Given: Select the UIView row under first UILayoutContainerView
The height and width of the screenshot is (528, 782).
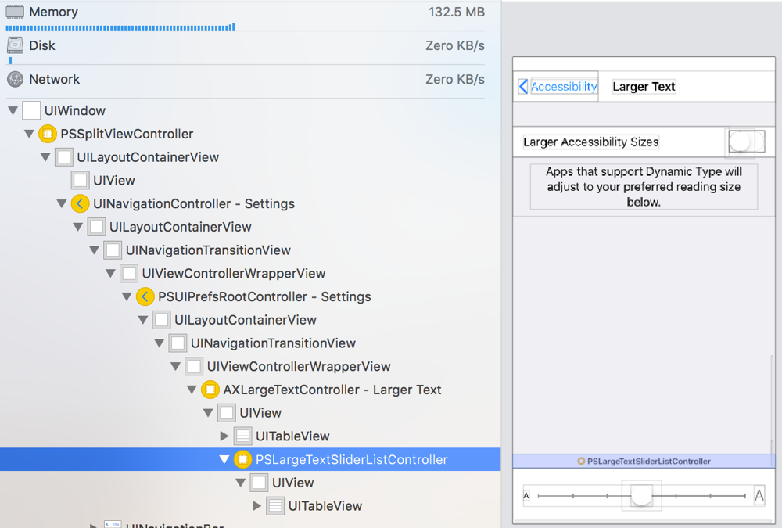Looking at the screenshot, I should [x=250, y=180].
